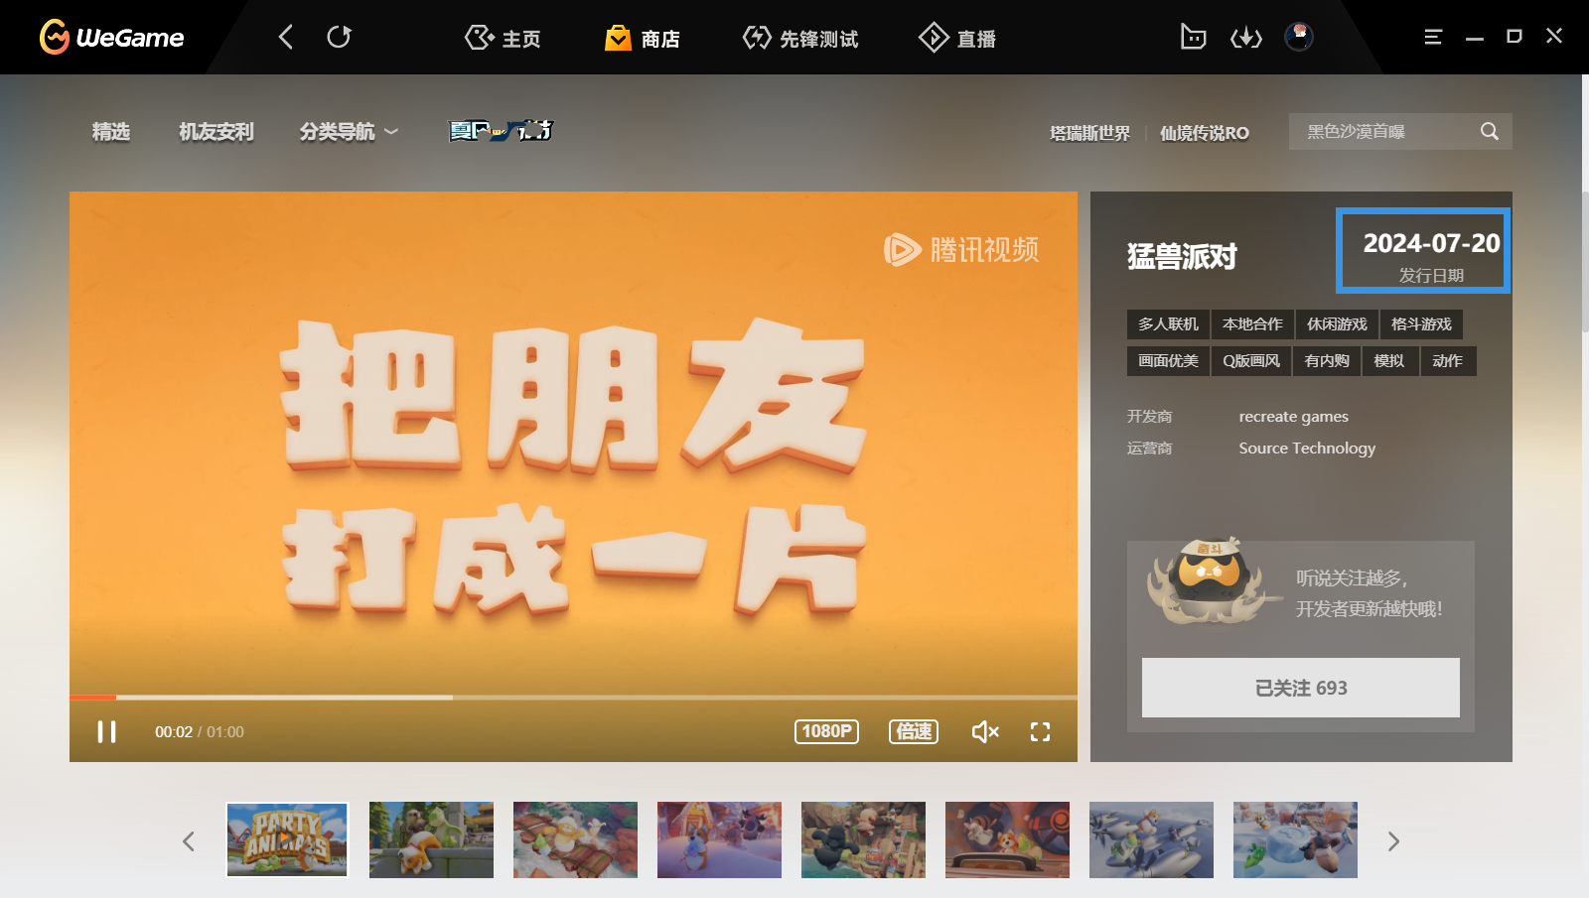Open the game library folder icon
The image size is (1589, 898).
1193,38
